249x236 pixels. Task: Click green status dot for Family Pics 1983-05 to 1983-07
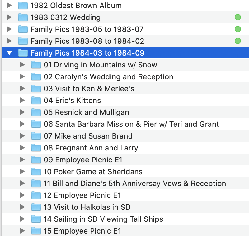pyautogui.click(x=238, y=29)
